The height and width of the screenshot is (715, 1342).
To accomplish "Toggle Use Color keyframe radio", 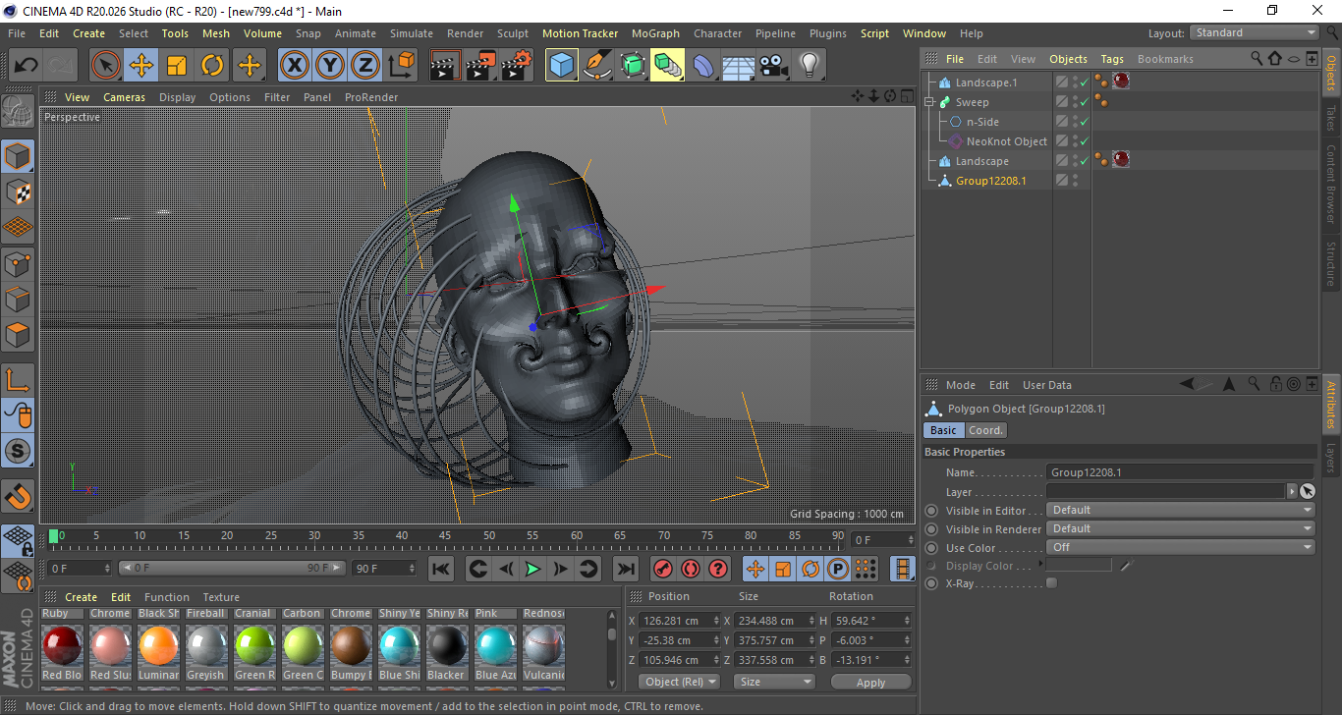I will (931, 548).
